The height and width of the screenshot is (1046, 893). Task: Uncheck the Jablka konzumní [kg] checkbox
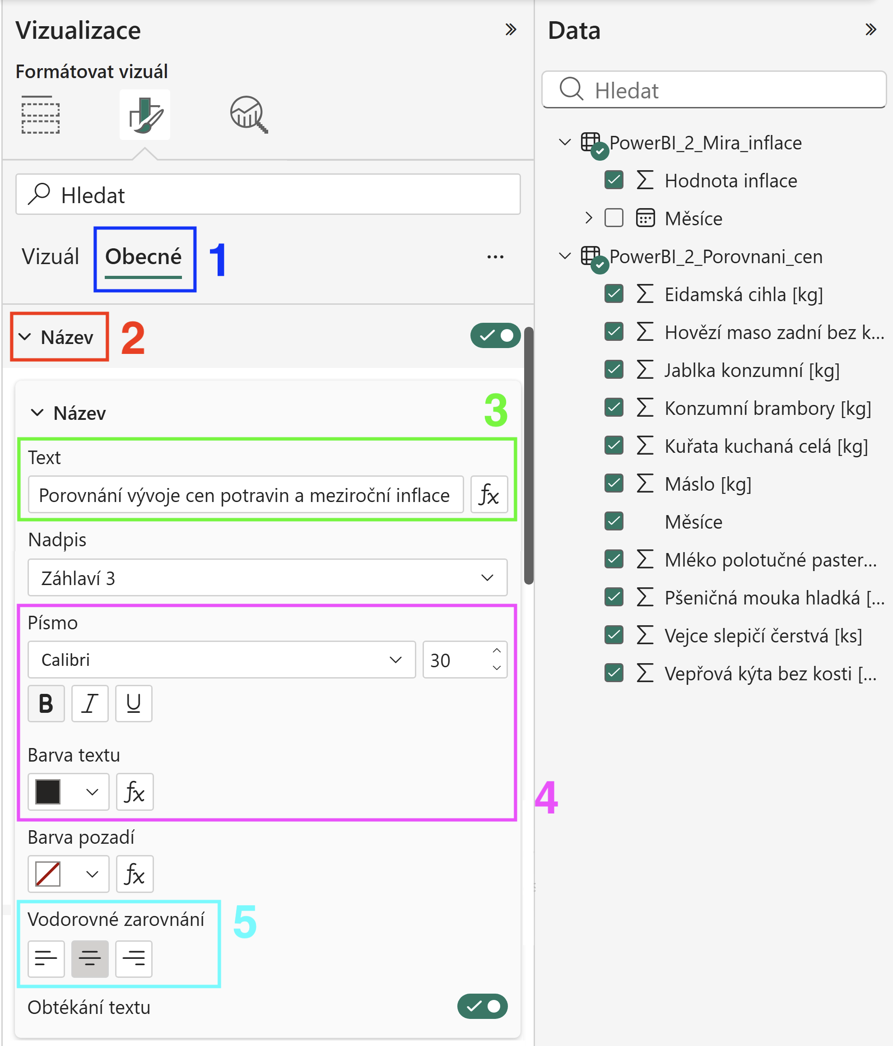tap(614, 369)
